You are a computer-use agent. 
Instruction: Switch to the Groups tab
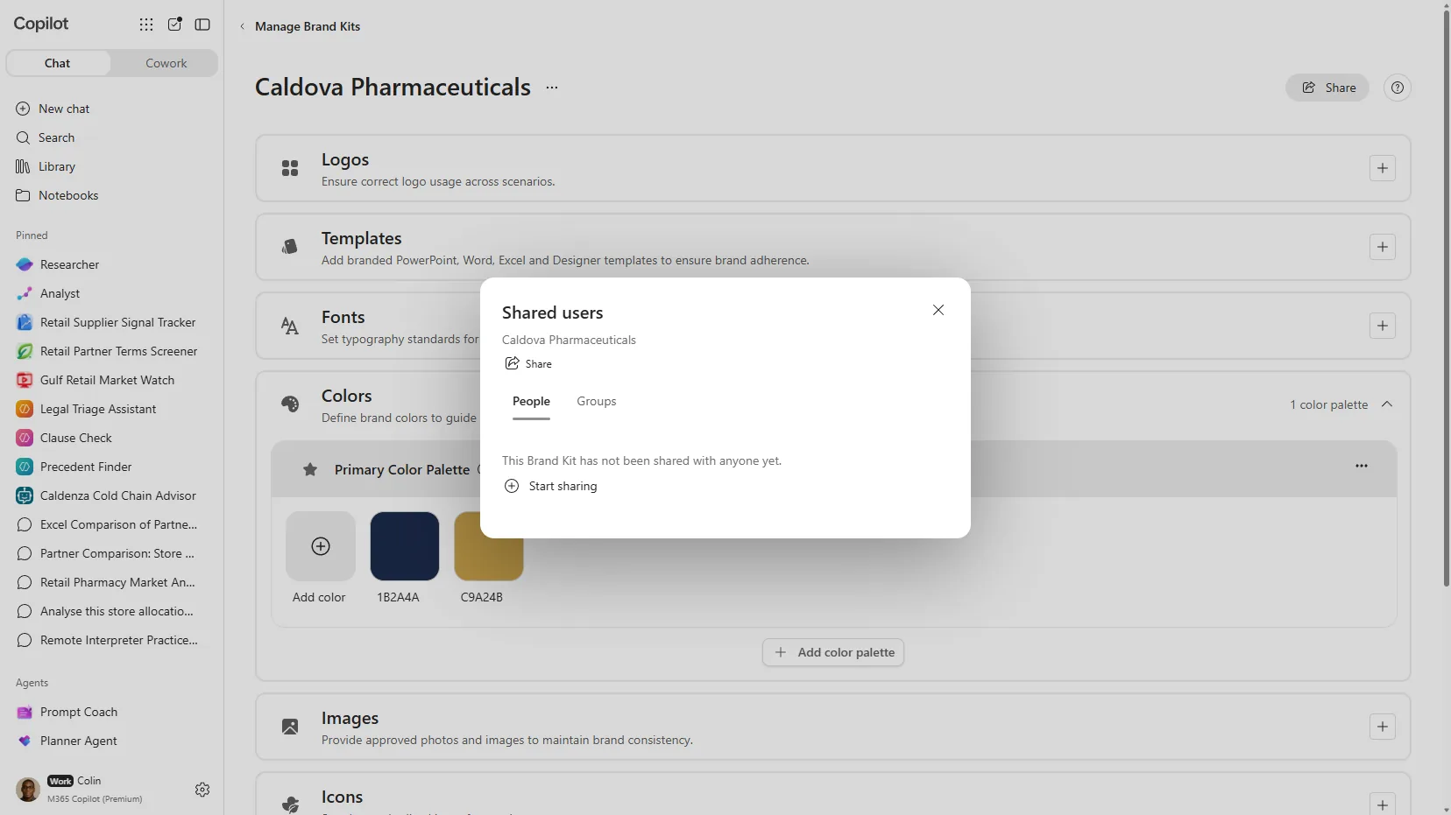point(597,401)
